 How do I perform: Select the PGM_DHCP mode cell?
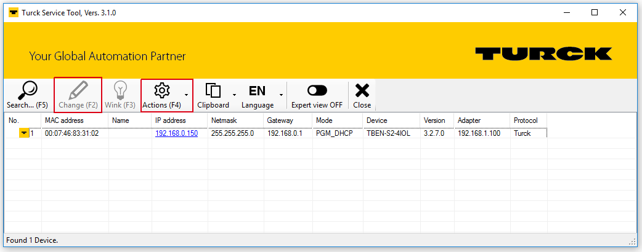tap(337, 133)
